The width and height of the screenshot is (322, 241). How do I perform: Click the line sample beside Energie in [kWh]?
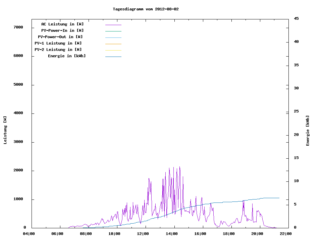(x=113, y=57)
